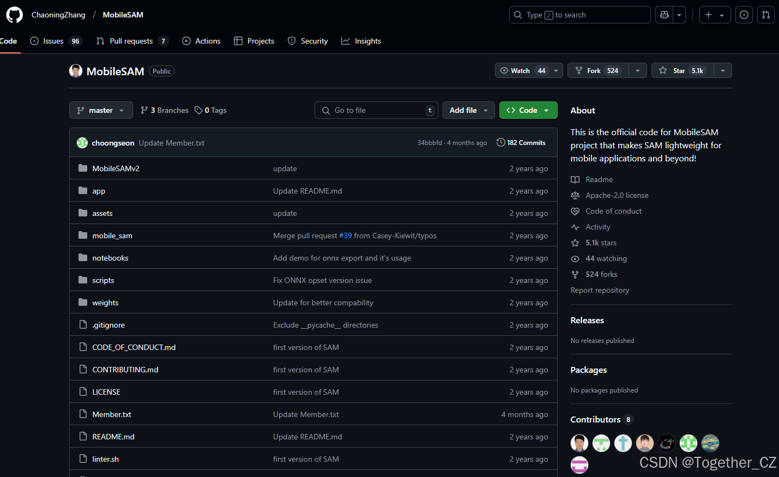Open the issues inbox icon in header

744,15
